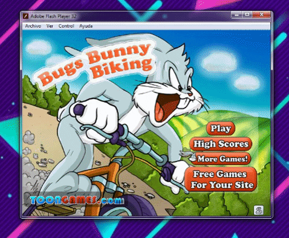Open the Control menu
The height and width of the screenshot is (238, 289).
[x=67, y=26]
